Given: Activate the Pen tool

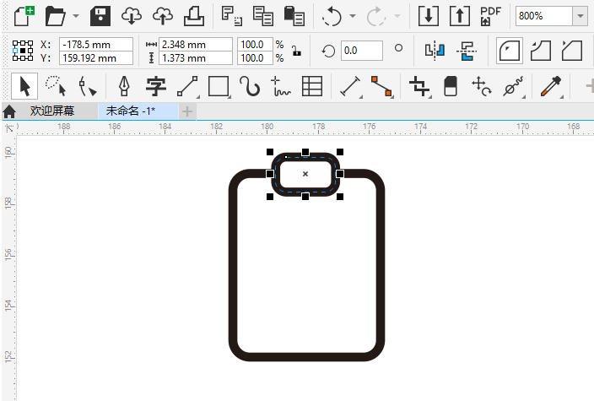Looking at the screenshot, I should point(125,86).
